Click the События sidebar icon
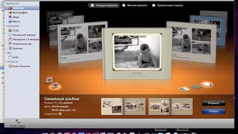The width and height of the screenshot is (238, 134). point(10,8)
